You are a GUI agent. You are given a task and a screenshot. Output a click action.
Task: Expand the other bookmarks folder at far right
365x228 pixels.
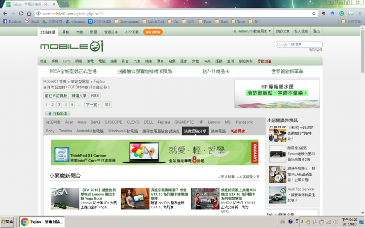[351, 21]
